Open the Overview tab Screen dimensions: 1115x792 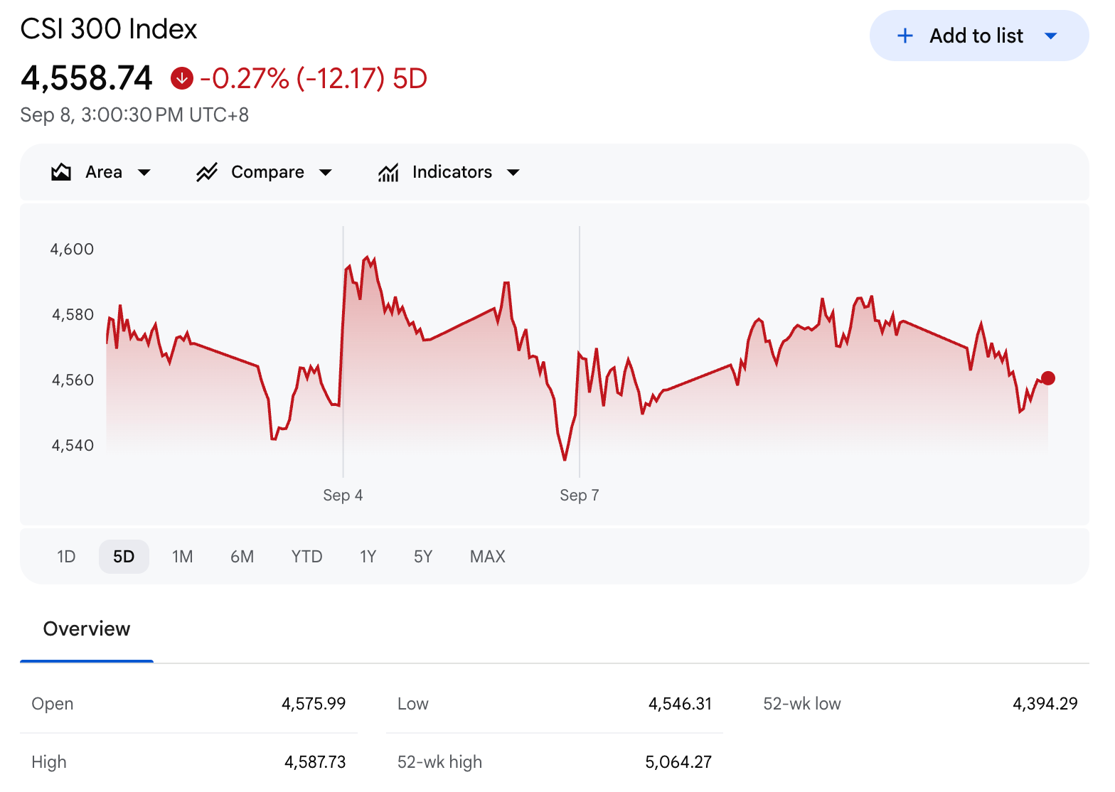pyautogui.click(x=87, y=629)
